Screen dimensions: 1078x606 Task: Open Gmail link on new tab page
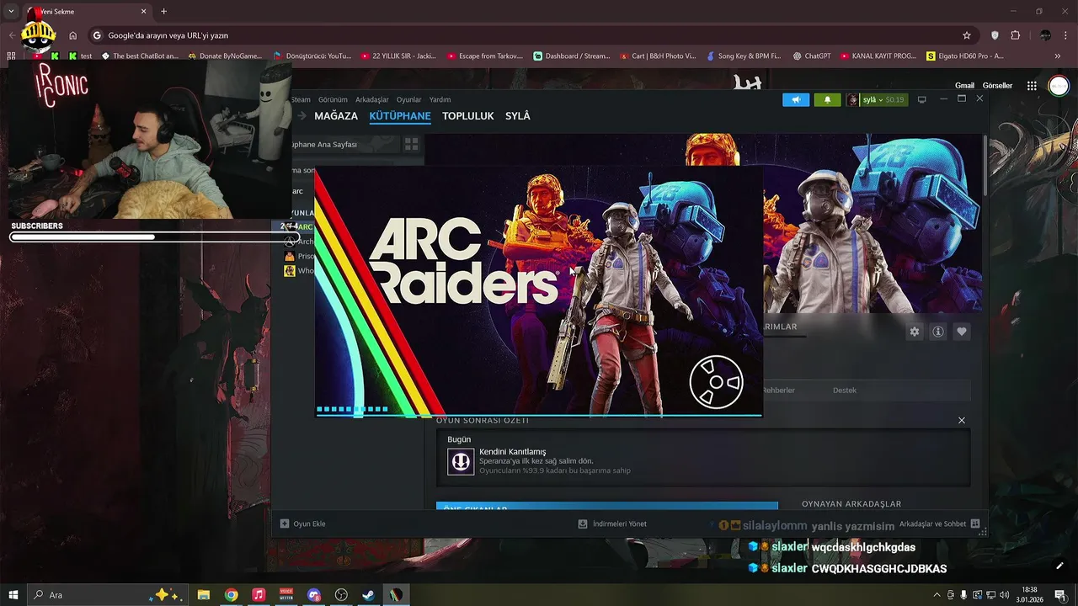pos(964,86)
